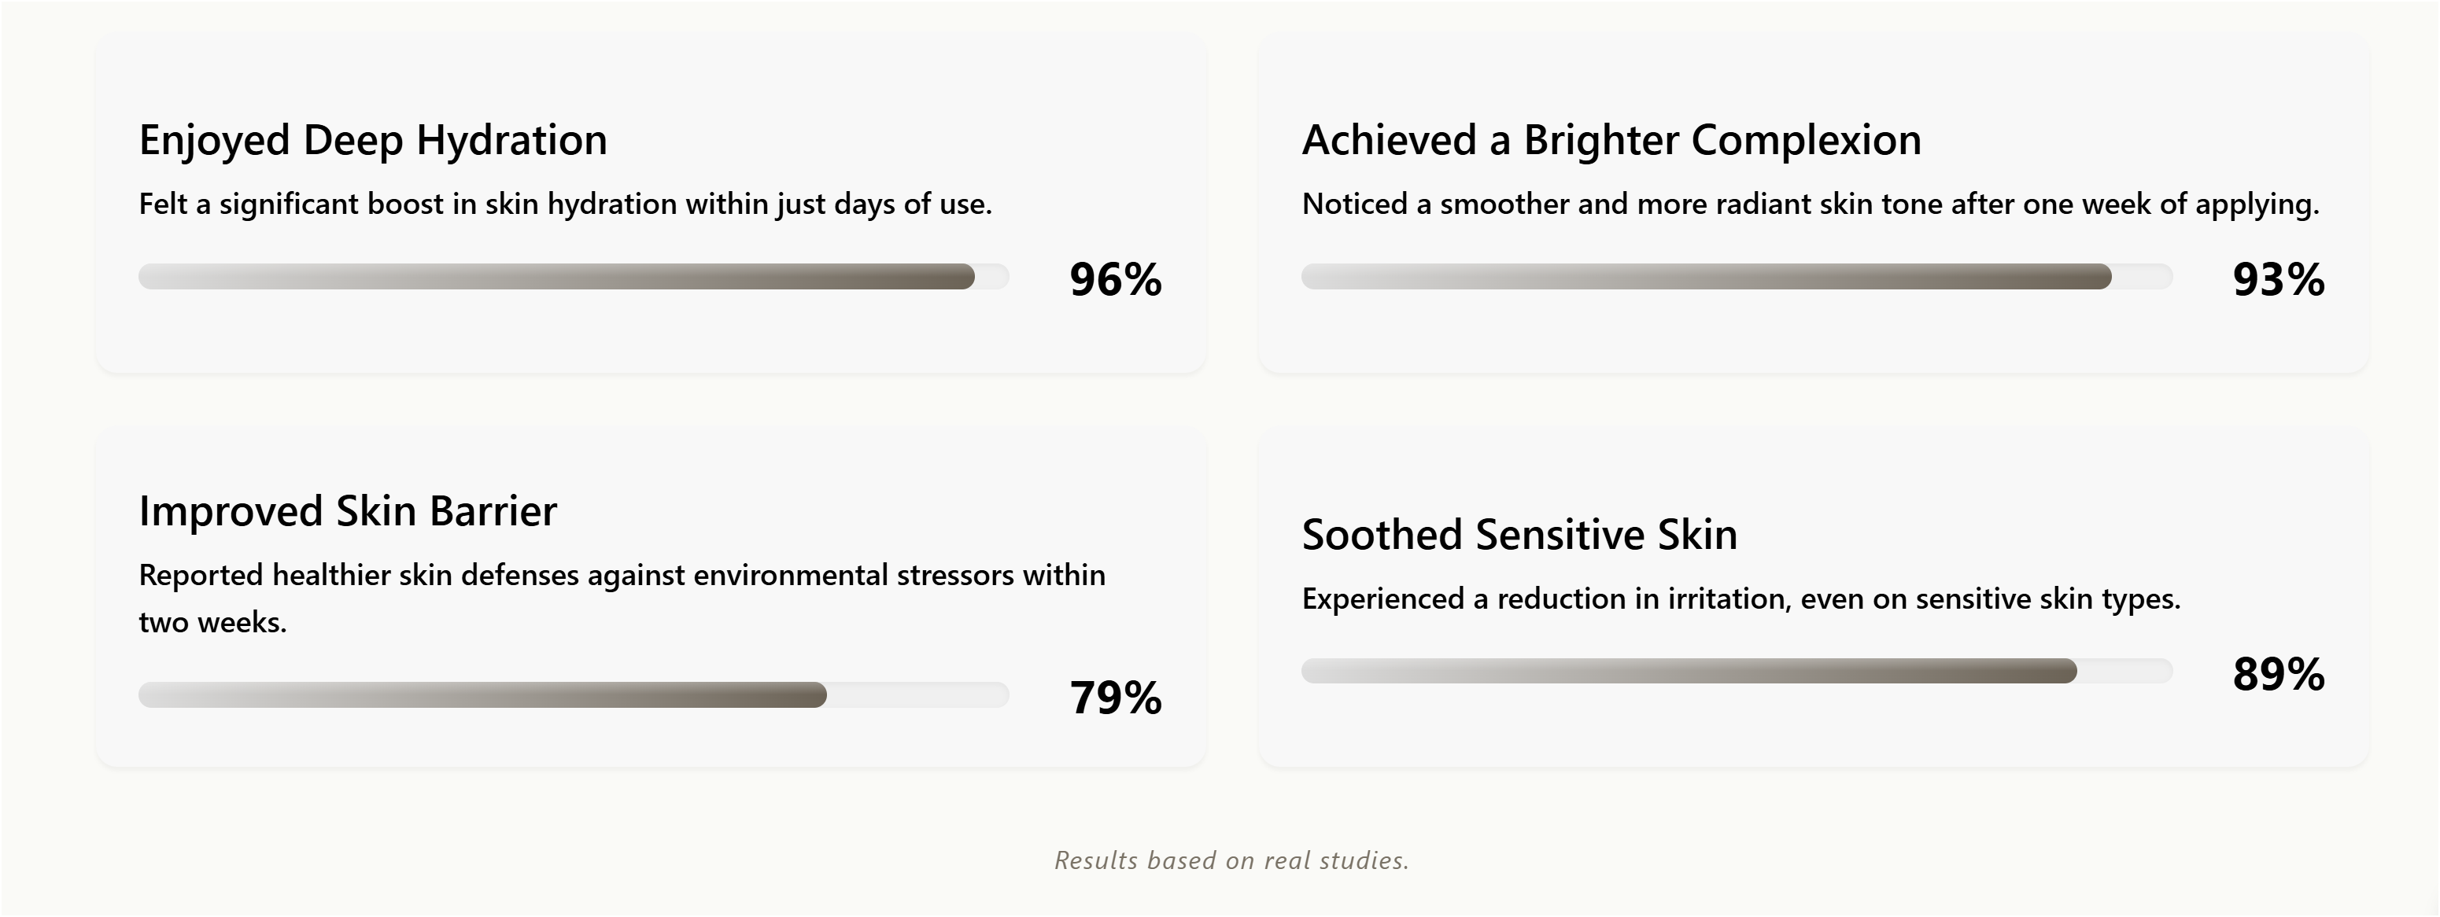Click the 96% value label
Image resolution: width=2440 pixels, height=917 pixels.
[x=1115, y=280]
